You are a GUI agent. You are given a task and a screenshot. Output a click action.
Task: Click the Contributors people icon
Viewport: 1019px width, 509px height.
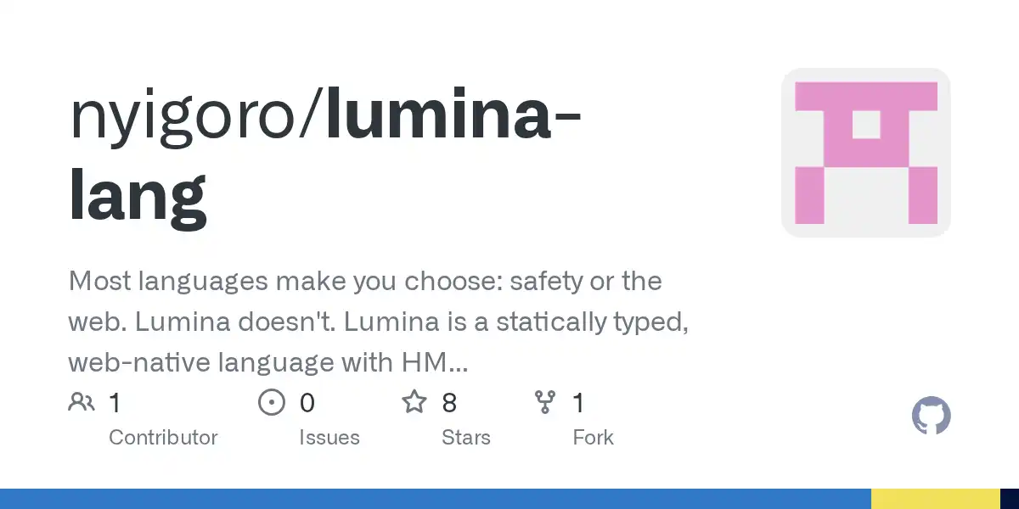coord(82,402)
